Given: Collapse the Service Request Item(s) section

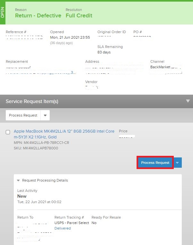Looking at the screenshot, I should pos(188,101).
